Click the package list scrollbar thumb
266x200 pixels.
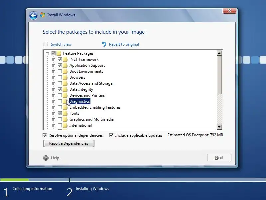point(219,75)
